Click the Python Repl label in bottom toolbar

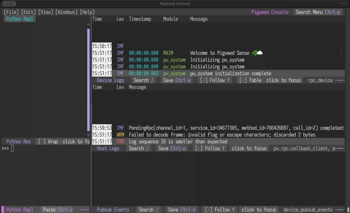[20, 210]
